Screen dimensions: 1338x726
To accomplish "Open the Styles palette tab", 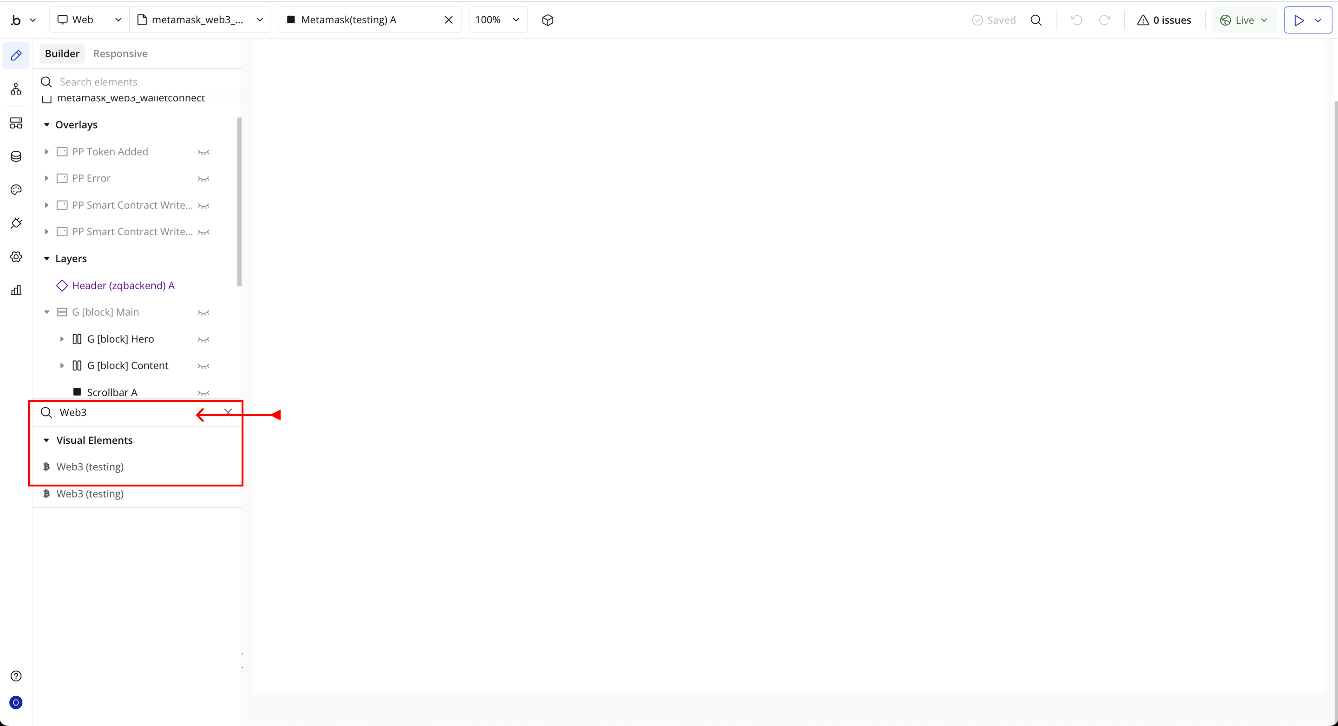I will click(16, 190).
